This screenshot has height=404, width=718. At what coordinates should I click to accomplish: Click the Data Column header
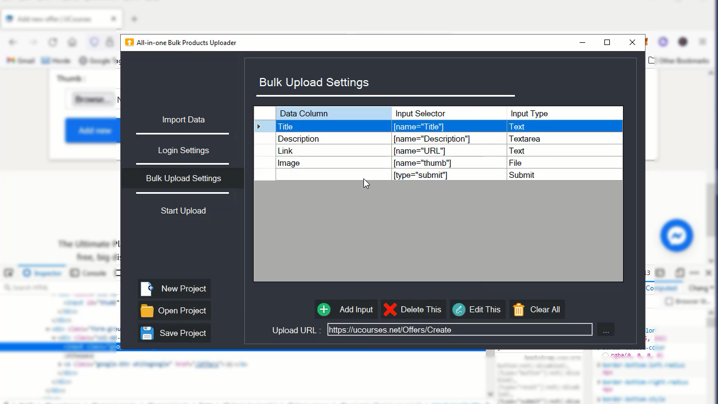tap(334, 114)
